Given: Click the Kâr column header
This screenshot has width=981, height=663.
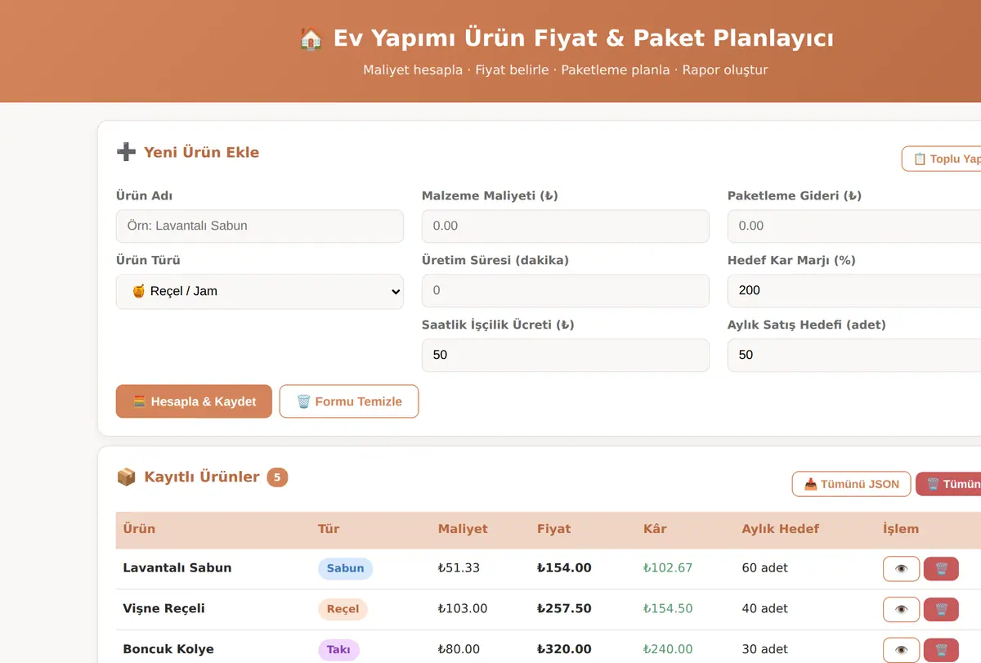Looking at the screenshot, I should [655, 529].
